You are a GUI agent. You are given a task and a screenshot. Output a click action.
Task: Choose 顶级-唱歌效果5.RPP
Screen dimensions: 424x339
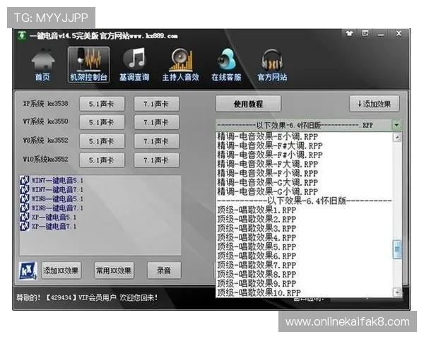click(x=304, y=247)
